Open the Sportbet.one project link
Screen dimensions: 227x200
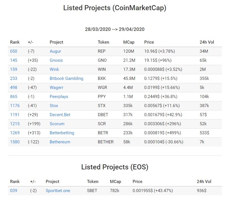click(58, 191)
